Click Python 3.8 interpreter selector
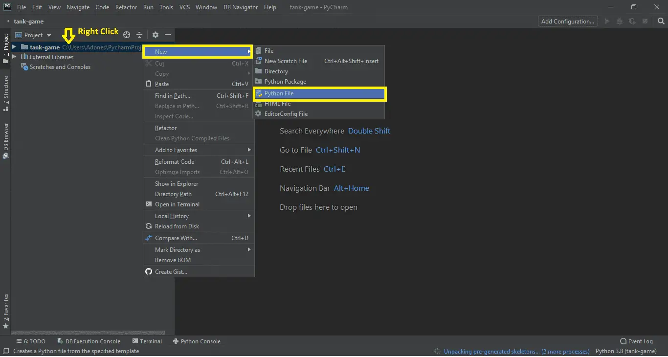 pyautogui.click(x=626, y=351)
